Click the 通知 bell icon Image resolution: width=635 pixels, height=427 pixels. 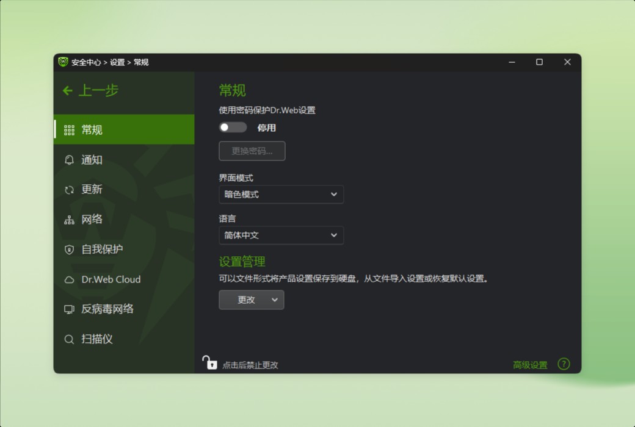click(x=69, y=160)
